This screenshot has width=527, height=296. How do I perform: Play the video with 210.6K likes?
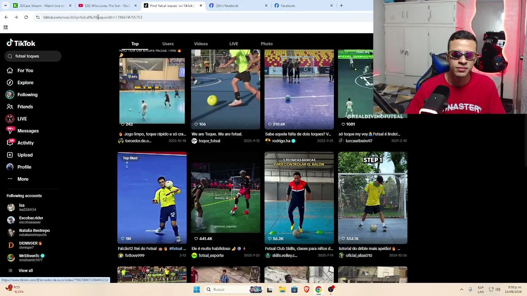[299, 89]
